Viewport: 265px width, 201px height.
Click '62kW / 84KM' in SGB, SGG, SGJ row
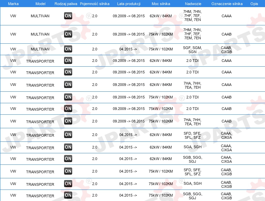(x=161, y=159)
